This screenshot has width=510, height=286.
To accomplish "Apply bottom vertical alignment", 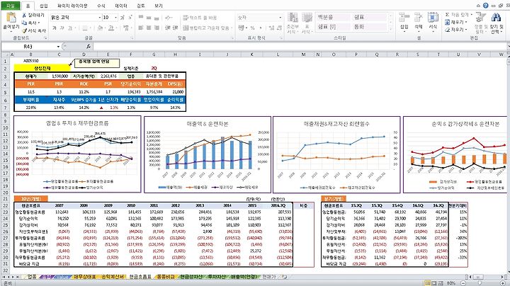I will coord(157,18).
